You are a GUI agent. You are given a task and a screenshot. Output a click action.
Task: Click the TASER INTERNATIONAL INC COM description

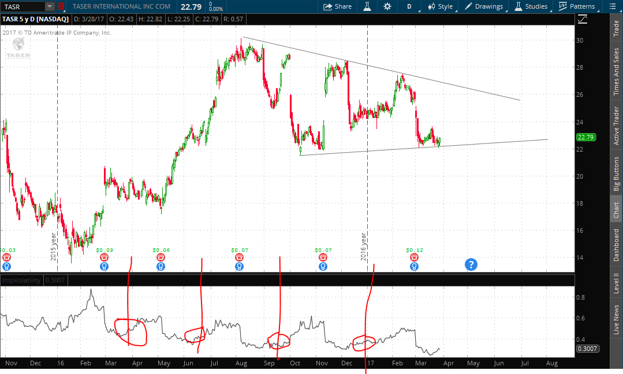click(121, 6)
